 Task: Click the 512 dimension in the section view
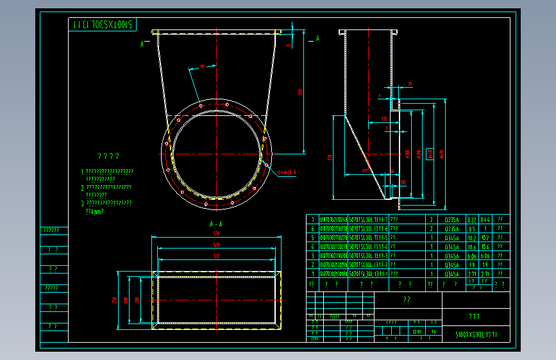click(216, 256)
